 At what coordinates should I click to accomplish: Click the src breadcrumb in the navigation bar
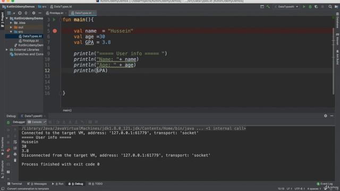coord(42,7)
